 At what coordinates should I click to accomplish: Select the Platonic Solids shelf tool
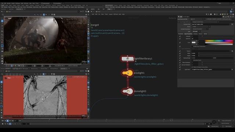point(54,7)
